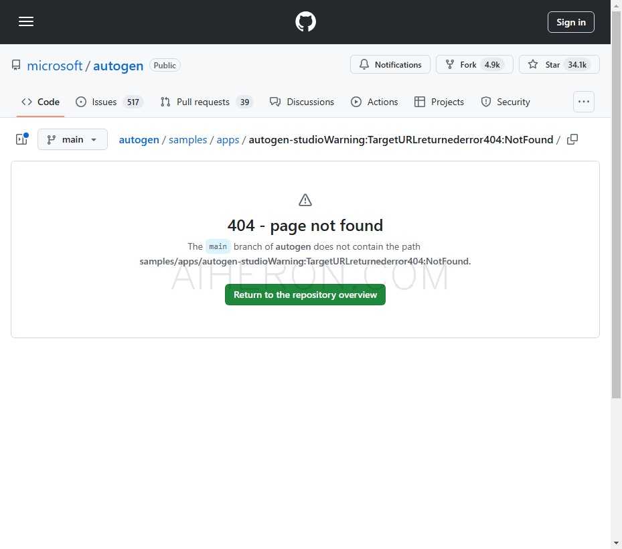Click the Notifications bell button
The height and width of the screenshot is (549, 622).
(390, 64)
